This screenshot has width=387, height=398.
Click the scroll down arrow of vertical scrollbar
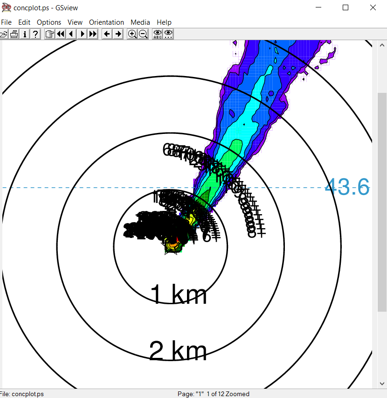point(382,384)
